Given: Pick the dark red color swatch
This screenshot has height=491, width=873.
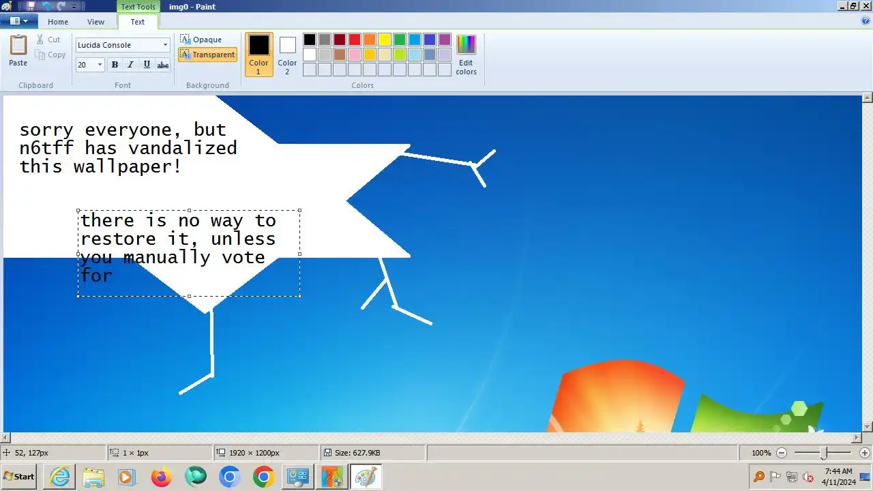Looking at the screenshot, I should (x=340, y=40).
